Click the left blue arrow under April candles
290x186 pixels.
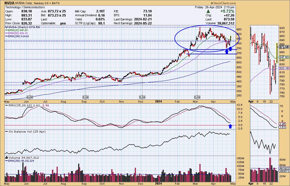click(227, 51)
